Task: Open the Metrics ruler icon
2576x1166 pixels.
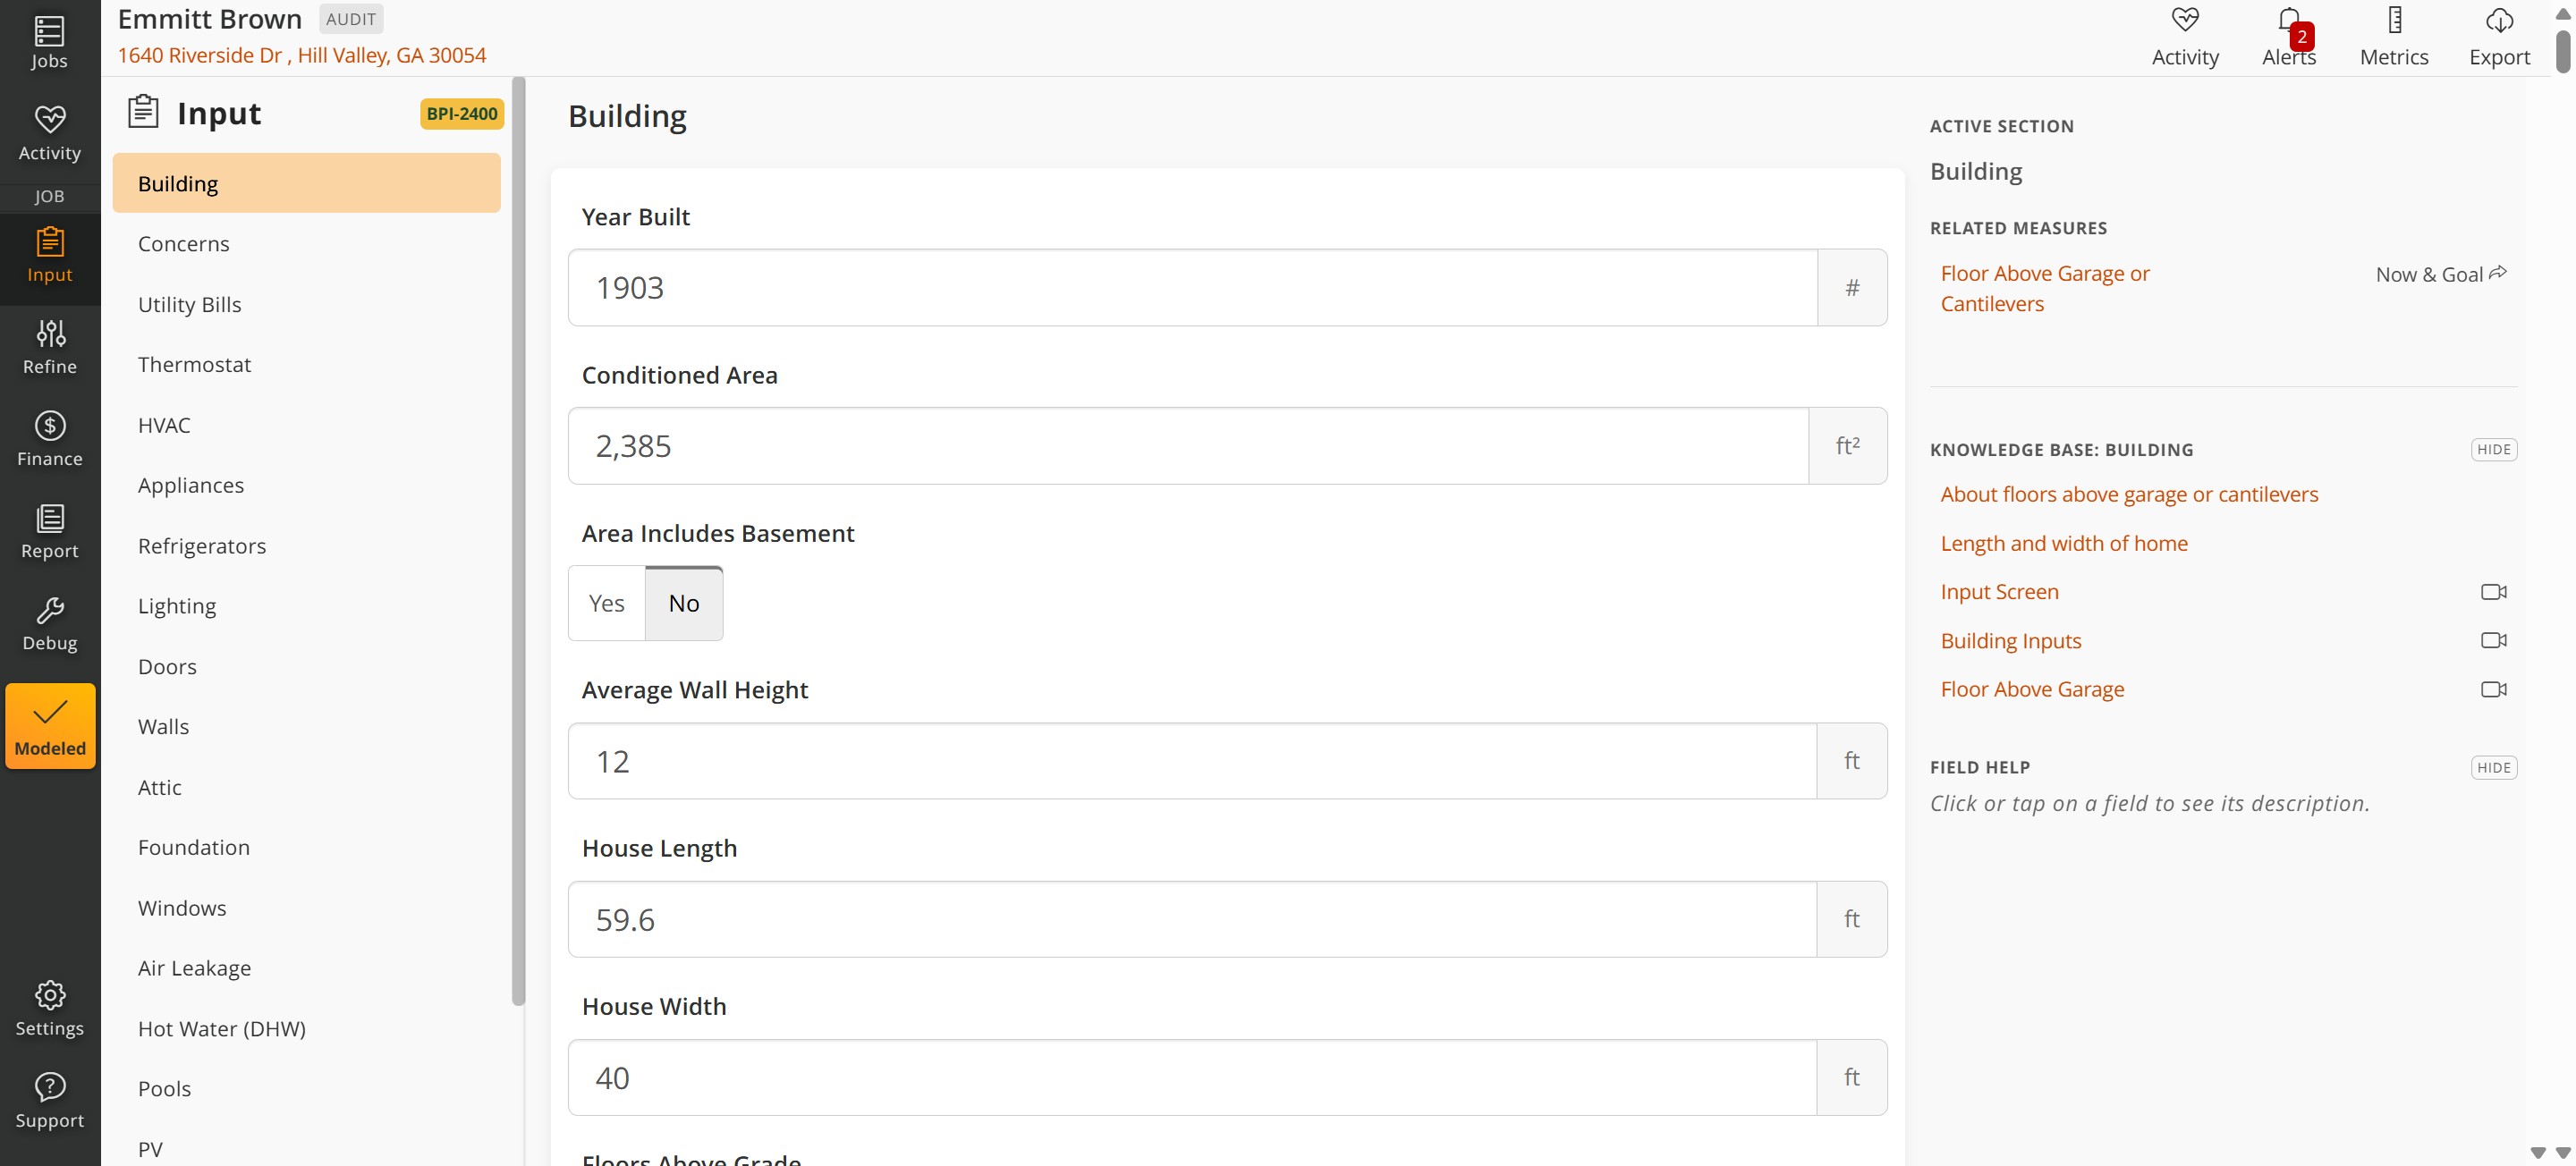Action: point(2394,20)
